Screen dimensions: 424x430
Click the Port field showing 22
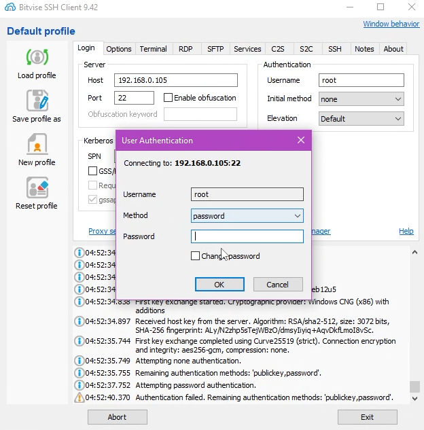[x=134, y=98]
